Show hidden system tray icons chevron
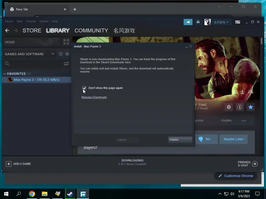Screen dimensions: 266x199 click(220, 194)
